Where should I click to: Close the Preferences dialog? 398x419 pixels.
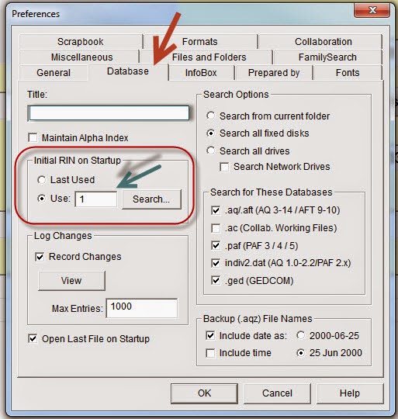(372, 10)
